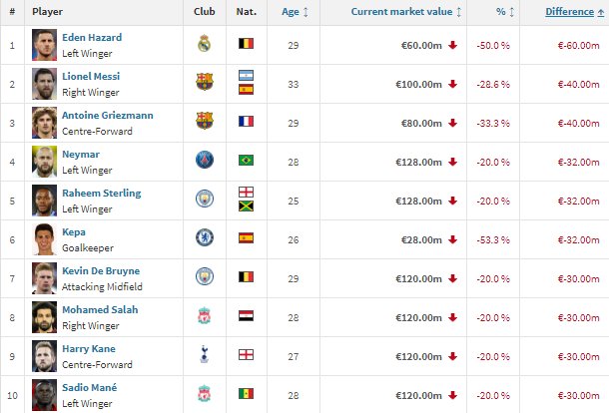The width and height of the screenshot is (609, 413).
Task: Click the Manchester City crest for Raheem Sterling
Action: pos(205,199)
